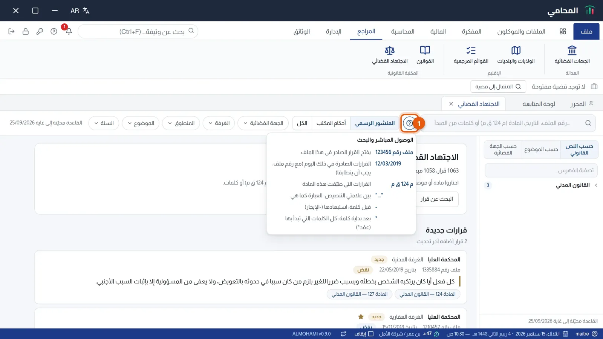This screenshot has width=603, height=339.
Task: Click the user maitre in status bar
Action: 586,334
